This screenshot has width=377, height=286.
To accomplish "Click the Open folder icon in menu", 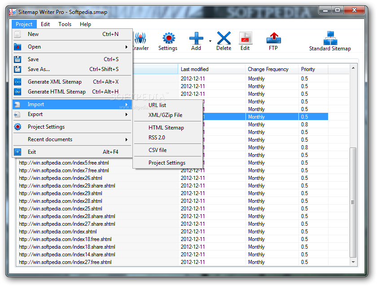I will point(18,47).
